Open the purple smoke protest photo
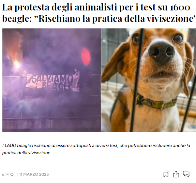The image size is (196, 183). 52,80
